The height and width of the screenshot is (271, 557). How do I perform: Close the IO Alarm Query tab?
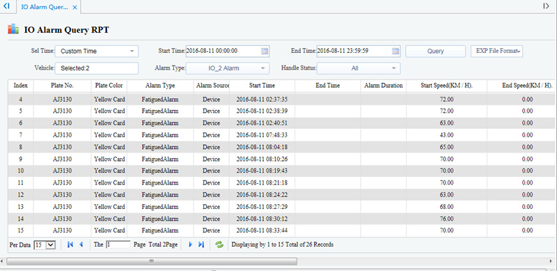pyautogui.click(x=74, y=8)
